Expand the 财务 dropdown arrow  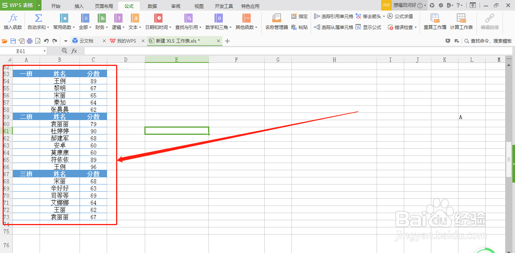pos(107,27)
